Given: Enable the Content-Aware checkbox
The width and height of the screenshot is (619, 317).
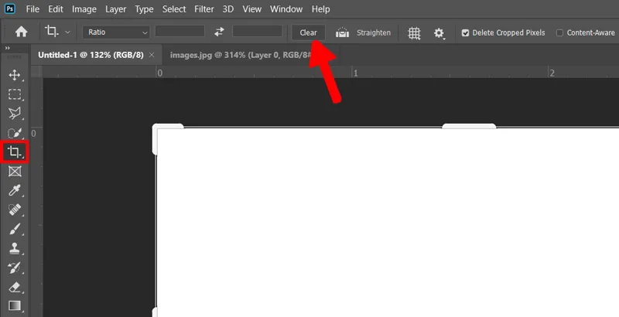Looking at the screenshot, I should click(559, 33).
